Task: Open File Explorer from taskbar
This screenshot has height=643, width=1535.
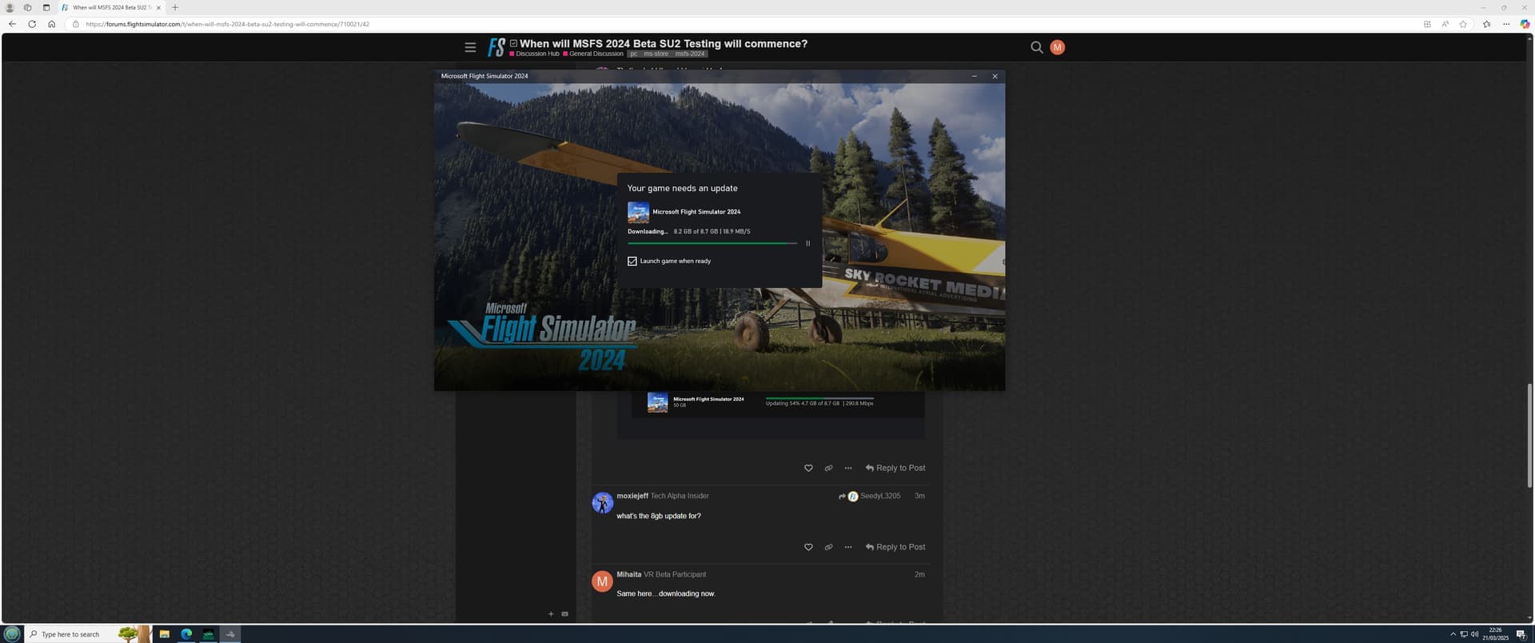Action: click(164, 634)
